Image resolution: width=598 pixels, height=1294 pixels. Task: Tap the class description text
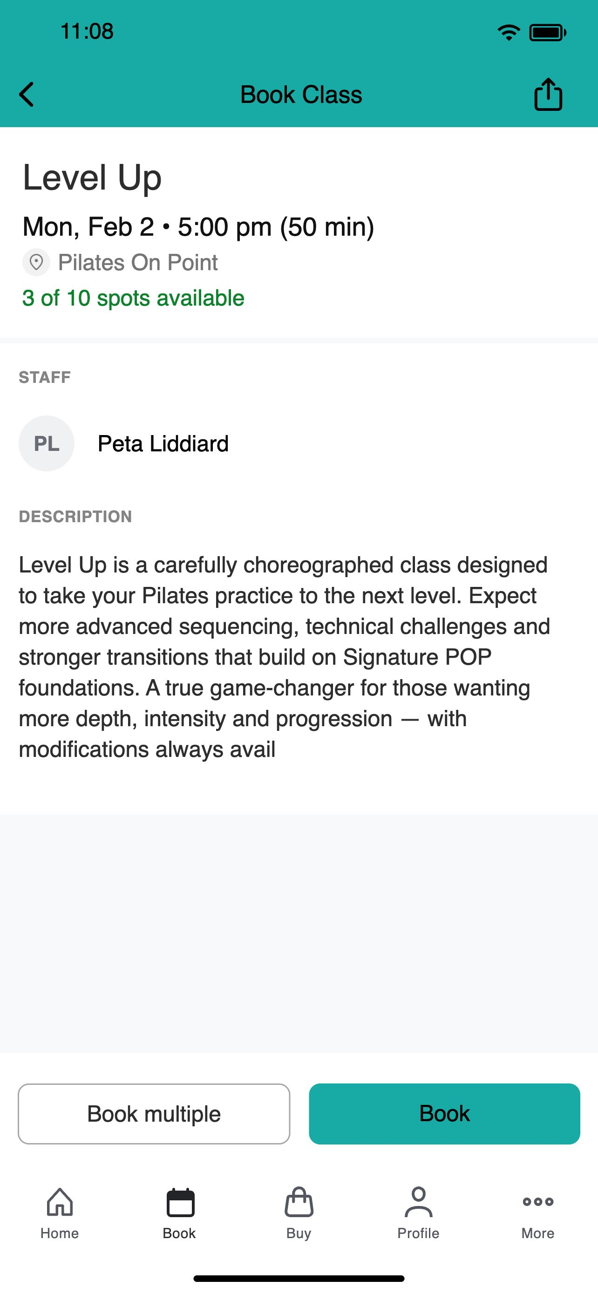point(284,657)
